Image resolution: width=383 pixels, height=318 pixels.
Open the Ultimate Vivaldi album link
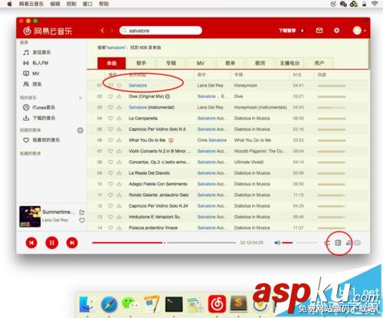(249, 162)
